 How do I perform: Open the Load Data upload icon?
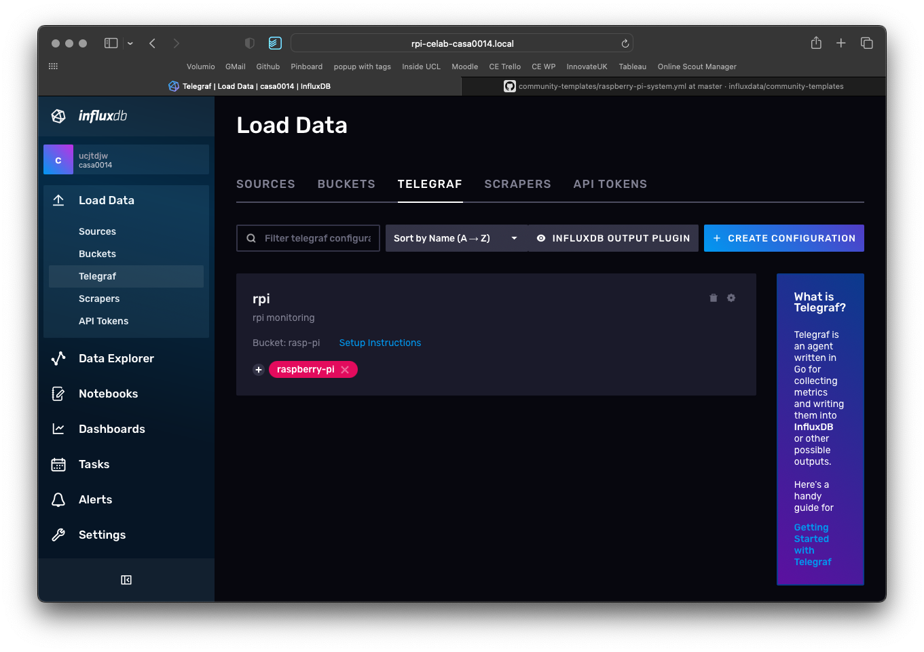(58, 200)
